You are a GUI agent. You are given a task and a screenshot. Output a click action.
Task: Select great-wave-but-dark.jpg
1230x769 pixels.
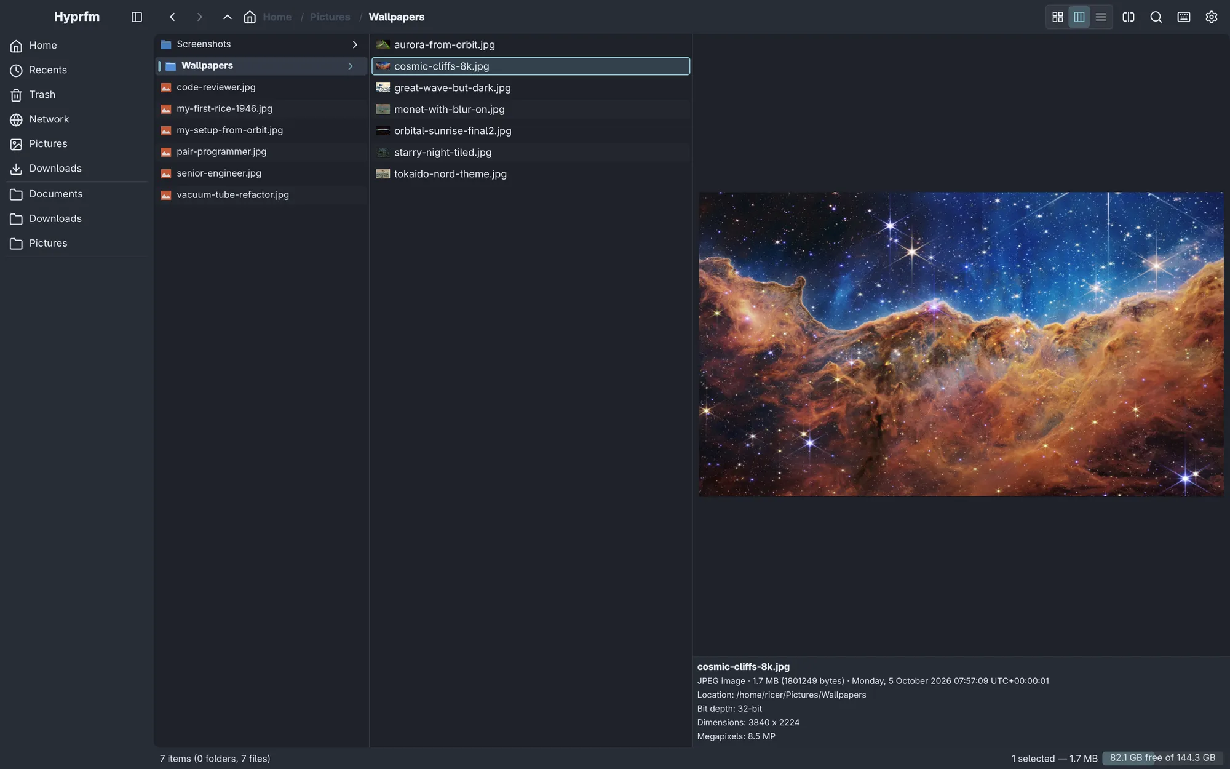tap(531, 88)
